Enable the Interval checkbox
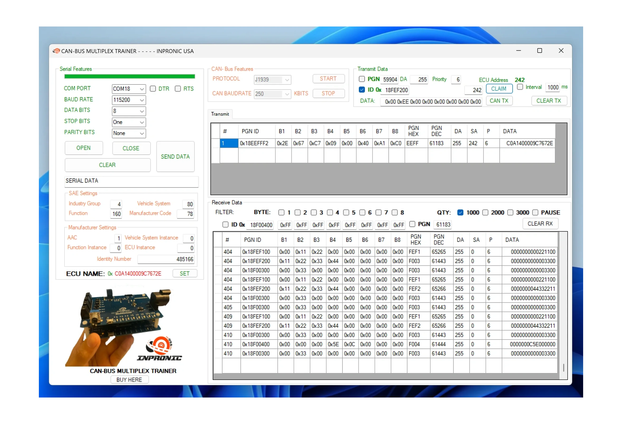622x424 pixels. [520, 87]
